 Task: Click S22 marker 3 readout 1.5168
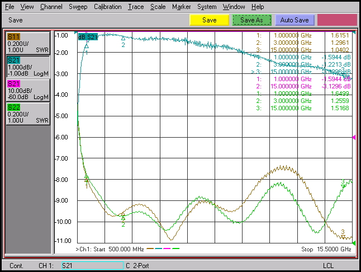coord(340,108)
